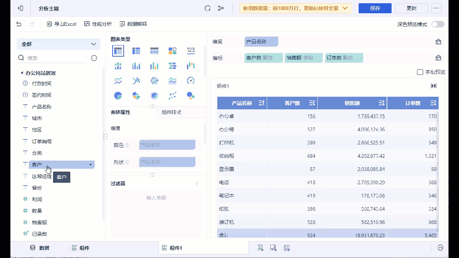The height and width of the screenshot is (258, 459).
Task: Click the 保存 button
Action: pyautogui.click(x=375, y=8)
